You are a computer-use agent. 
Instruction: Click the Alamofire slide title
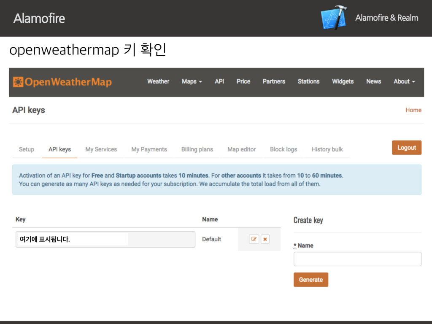(39, 18)
